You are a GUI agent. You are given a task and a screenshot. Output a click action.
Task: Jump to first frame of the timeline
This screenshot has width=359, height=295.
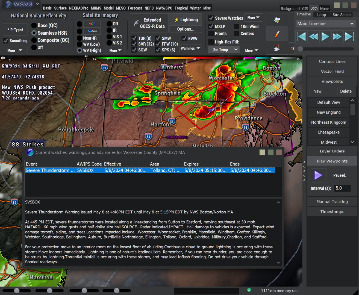(x=301, y=36)
